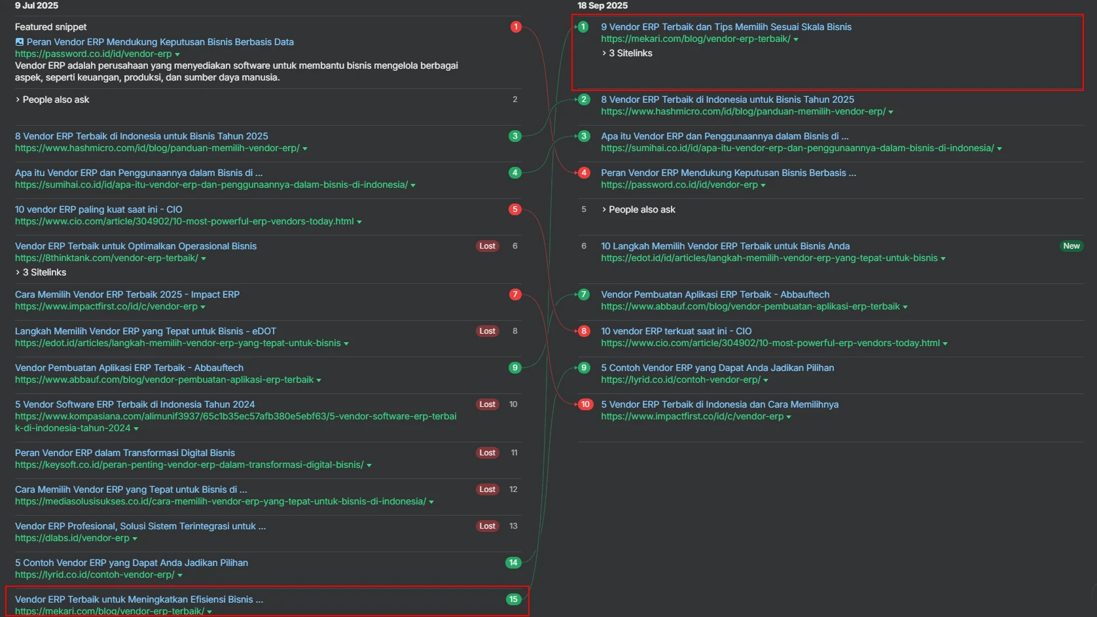
Task: Click the green position 14 badge on the lyrid row
Action: coord(514,563)
